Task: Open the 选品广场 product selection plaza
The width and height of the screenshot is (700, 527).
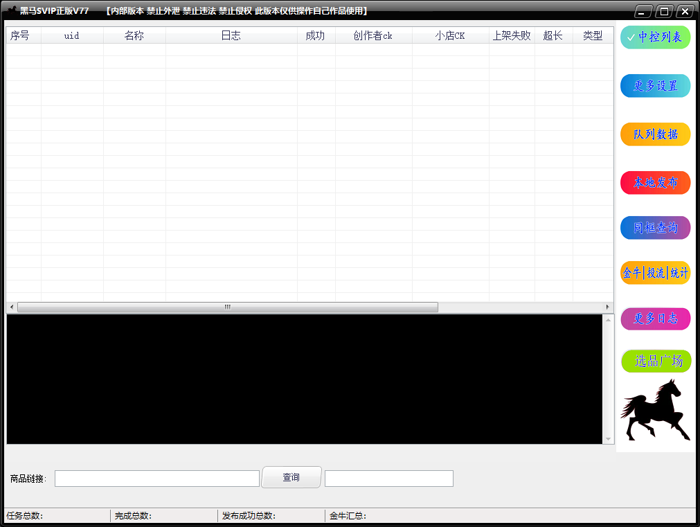Action: (x=655, y=361)
